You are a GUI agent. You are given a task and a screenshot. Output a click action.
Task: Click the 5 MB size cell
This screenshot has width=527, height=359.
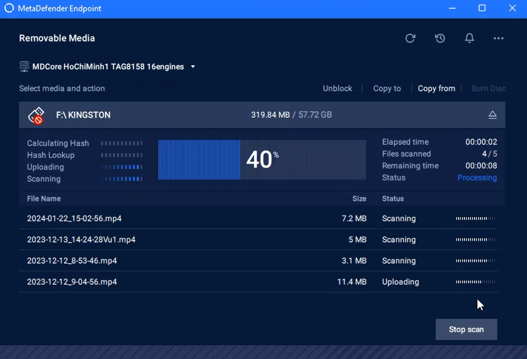pyautogui.click(x=357, y=240)
